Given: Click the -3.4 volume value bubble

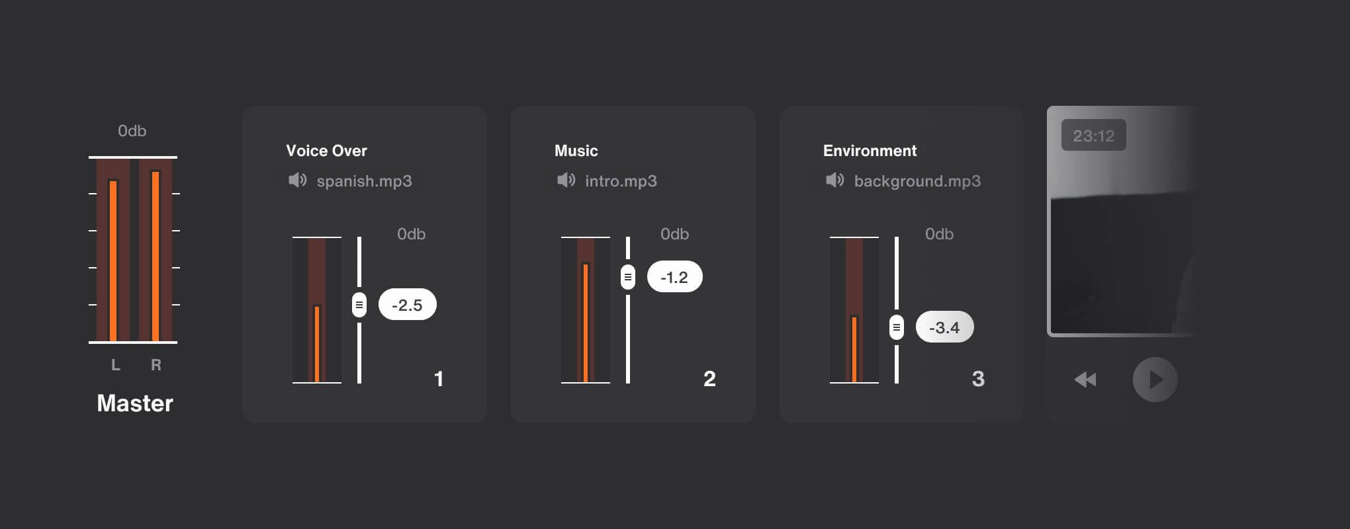Looking at the screenshot, I should [945, 327].
